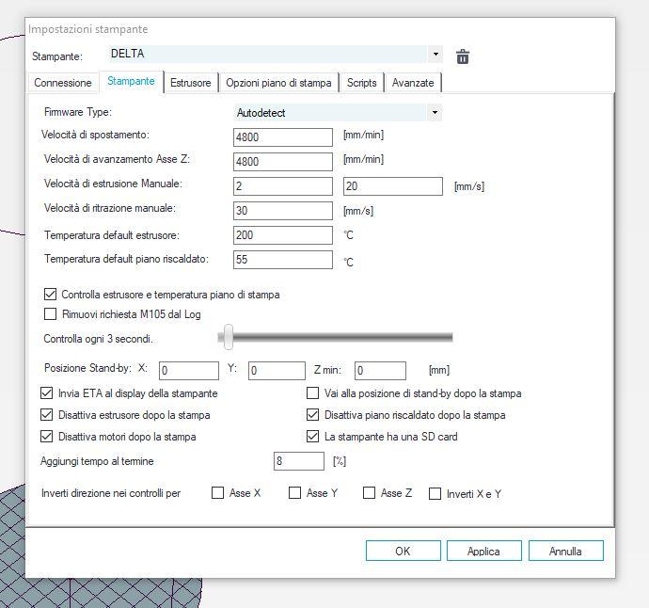
Task: Uncheck La stampante ha una SD card
Action: 312,436
